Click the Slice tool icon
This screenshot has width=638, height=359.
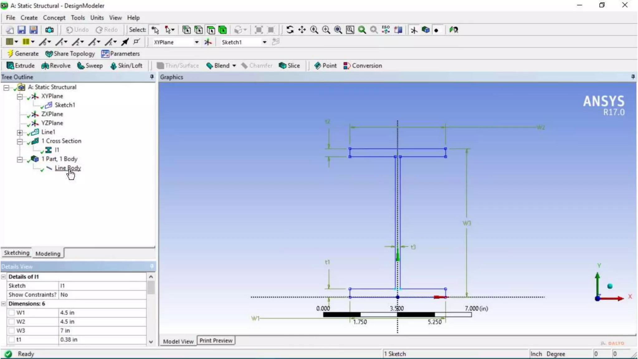point(283,65)
